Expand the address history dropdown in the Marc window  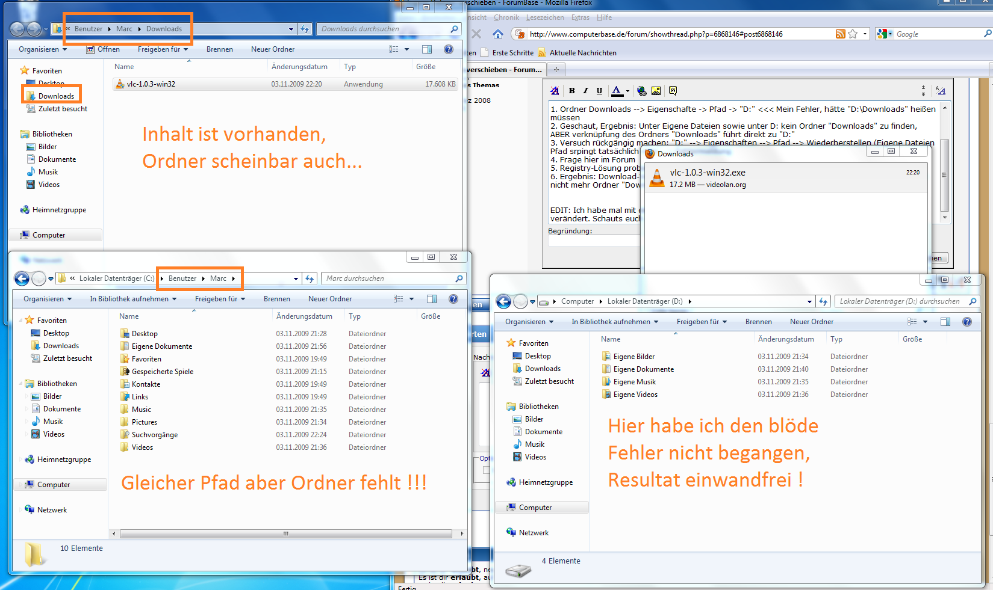(x=296, y=278)
